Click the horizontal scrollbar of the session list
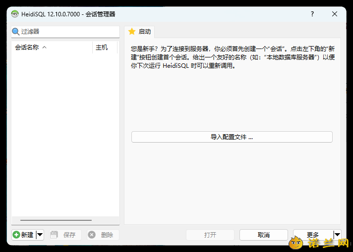The width and height of the screenshot is (353, 252). [56, 220]
